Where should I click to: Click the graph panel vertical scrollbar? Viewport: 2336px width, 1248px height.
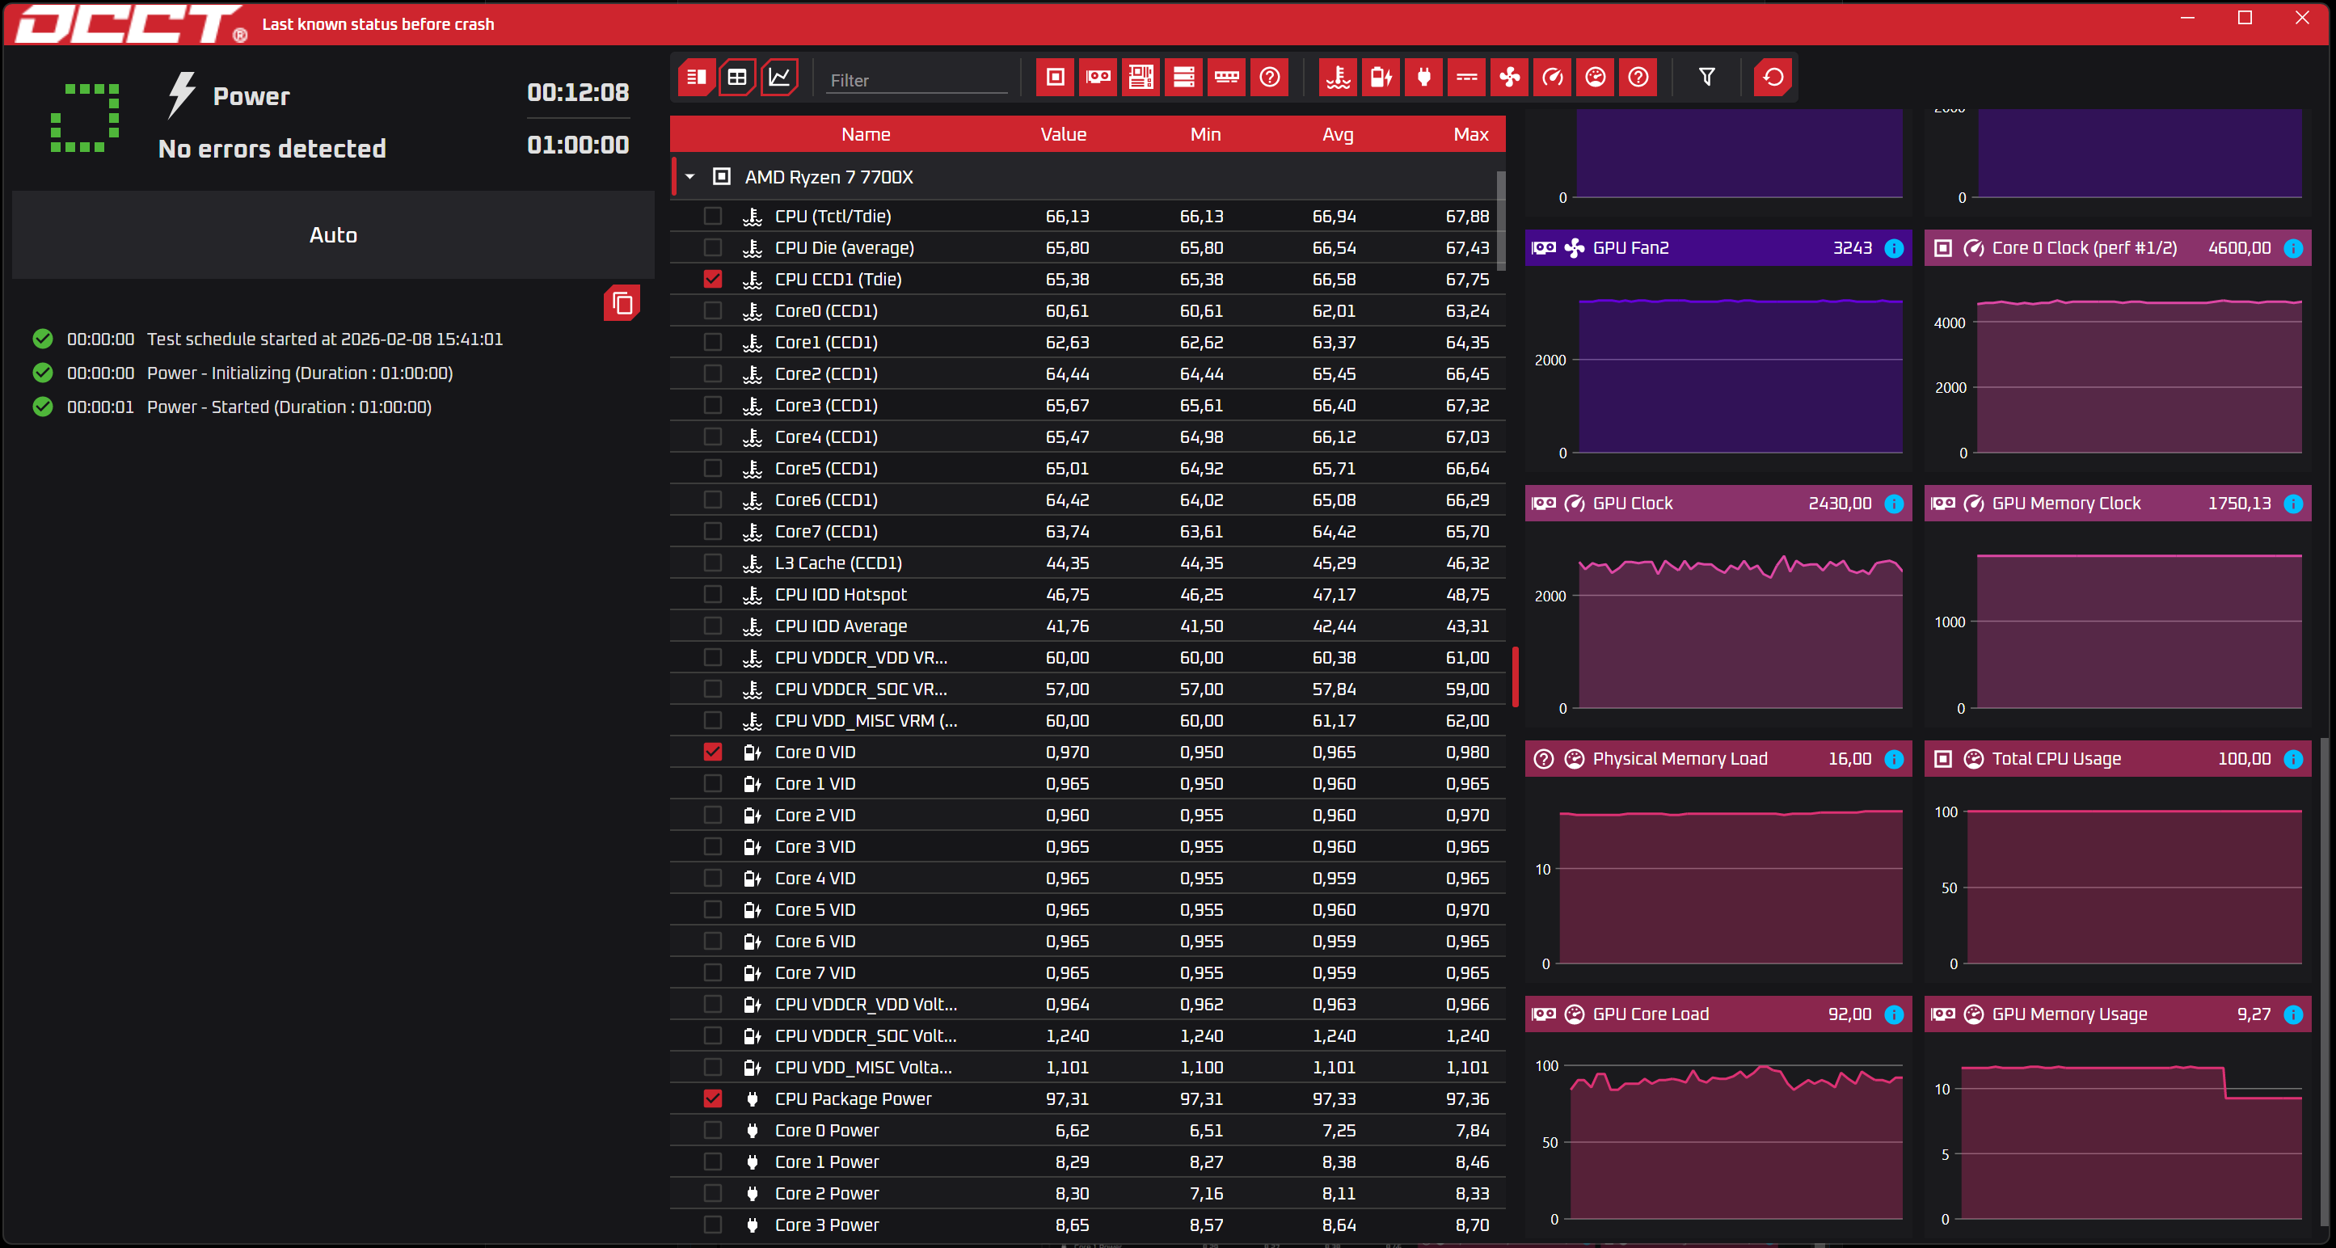(2324, 981)
